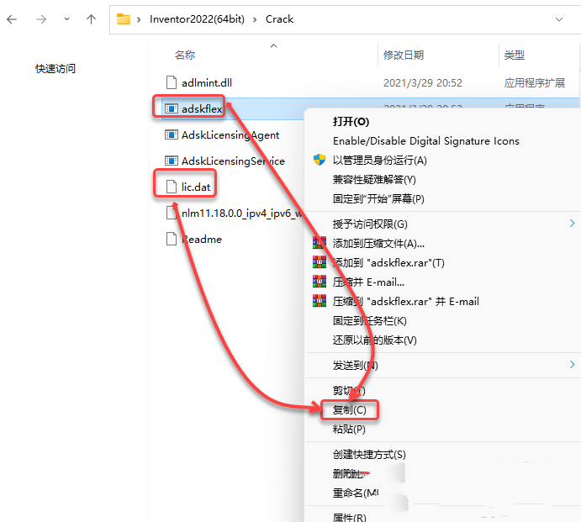
Task: Go forward with the right arrow button
Action: (41, 19)
